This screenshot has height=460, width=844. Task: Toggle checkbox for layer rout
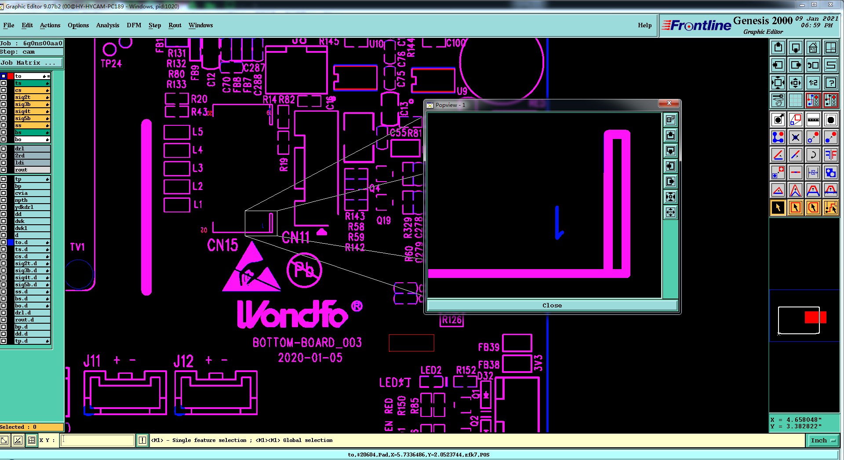(x=4, y=170)
